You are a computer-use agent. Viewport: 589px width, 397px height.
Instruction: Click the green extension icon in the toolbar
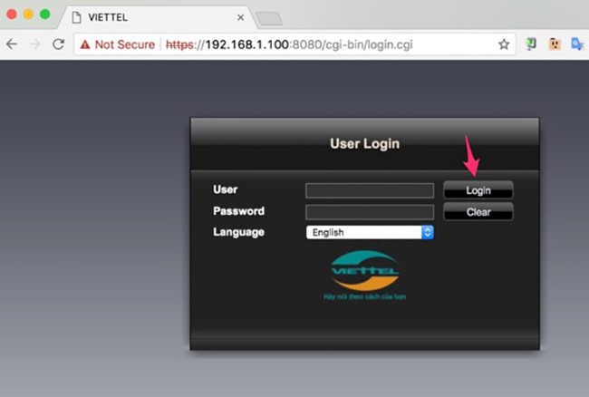[531, 44]
